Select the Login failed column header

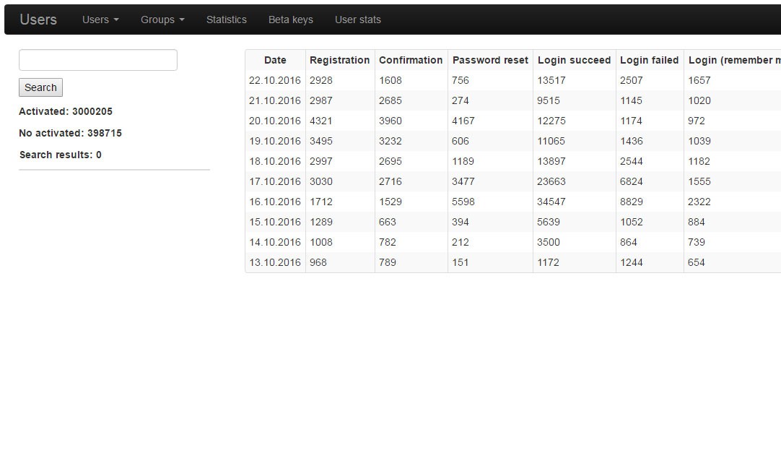coord(649,60)
